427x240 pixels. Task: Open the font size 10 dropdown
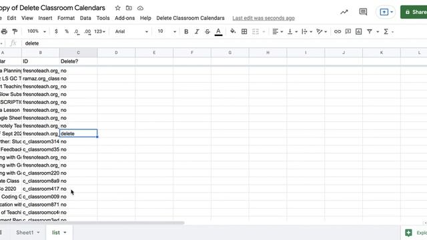coord(167,31)
